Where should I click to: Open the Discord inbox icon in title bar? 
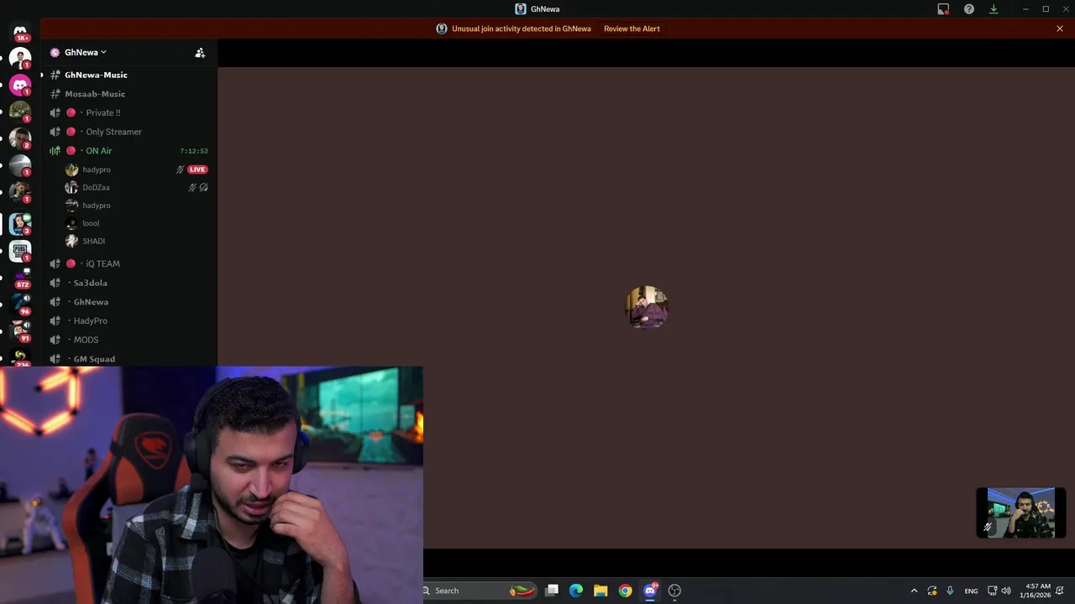coord(943,9)
